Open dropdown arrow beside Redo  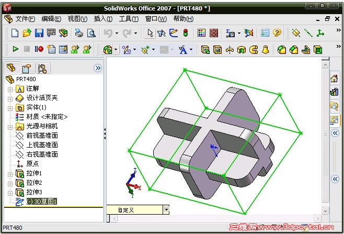coord(135,34)
